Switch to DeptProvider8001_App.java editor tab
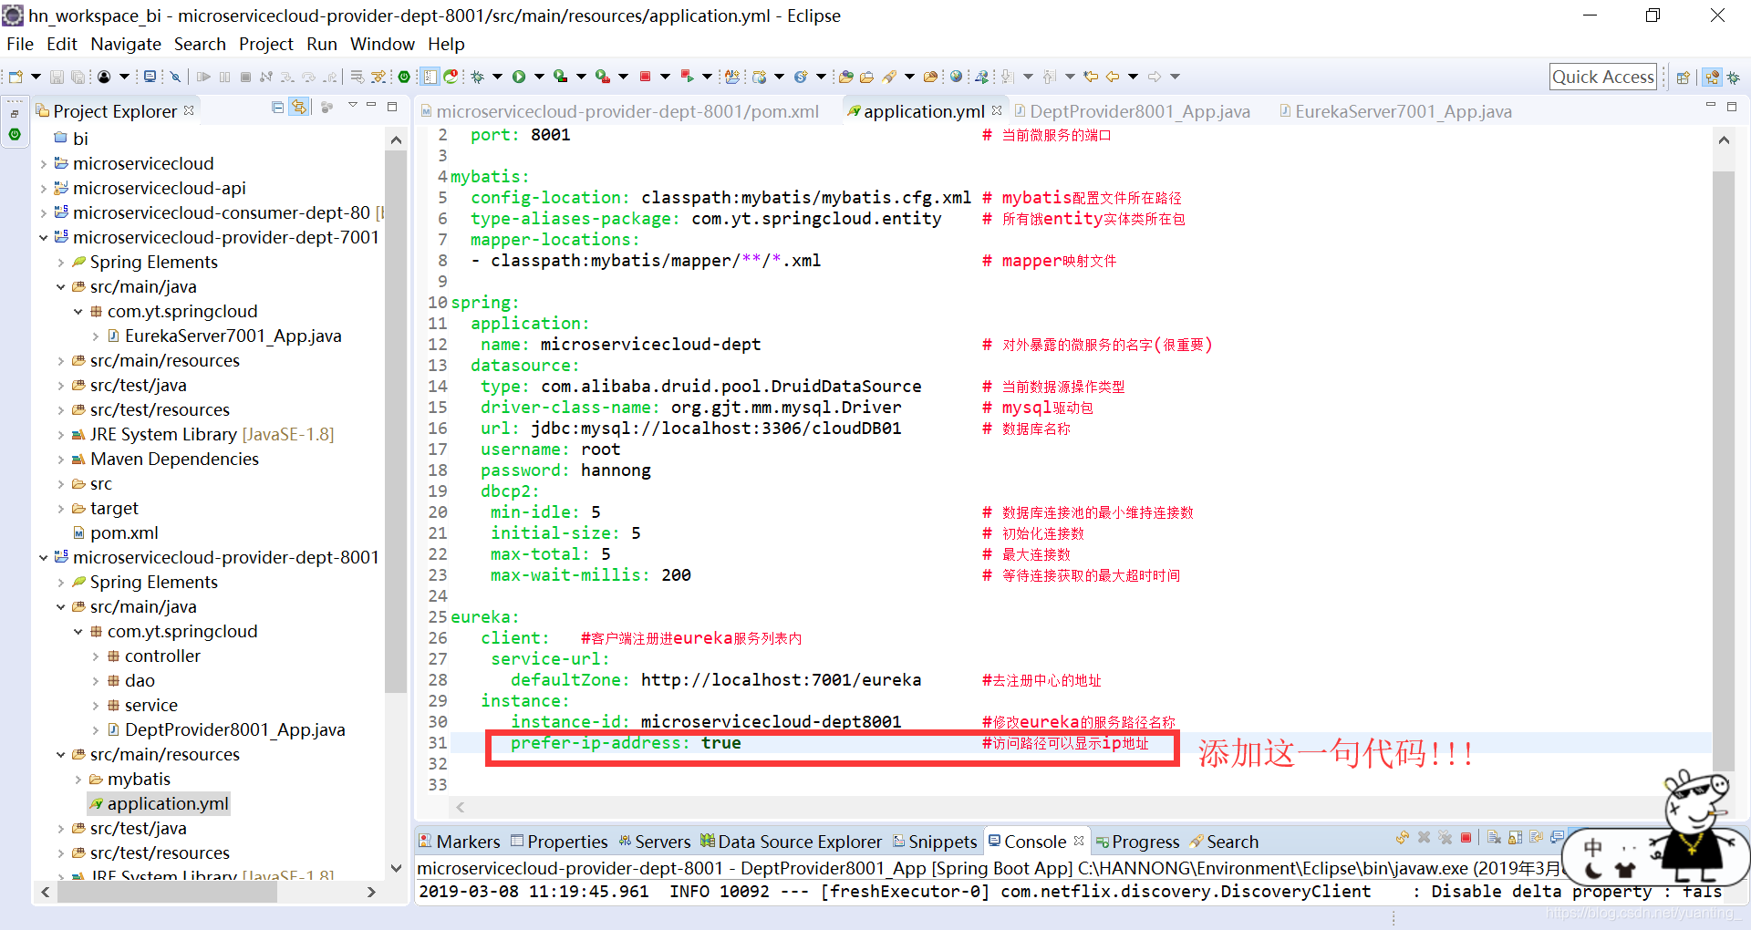 (x=1131, y=111)
